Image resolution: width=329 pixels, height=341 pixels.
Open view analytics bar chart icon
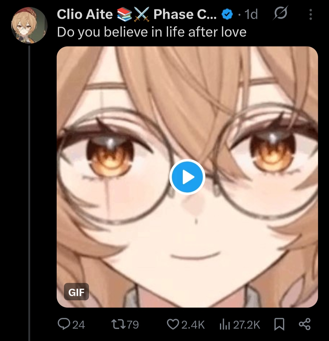click(x=225, y=324)
